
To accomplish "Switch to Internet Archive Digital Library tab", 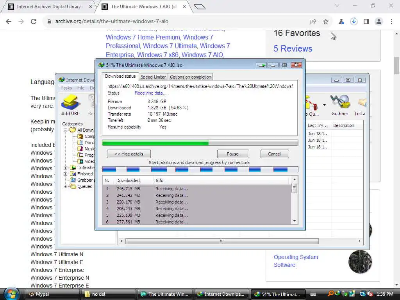I will pyautogui.click(x=48, y=7).
